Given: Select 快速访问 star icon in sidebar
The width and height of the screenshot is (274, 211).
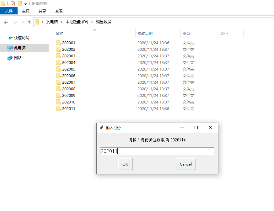Looking at the screenshot, I should [x=10, y=38].
